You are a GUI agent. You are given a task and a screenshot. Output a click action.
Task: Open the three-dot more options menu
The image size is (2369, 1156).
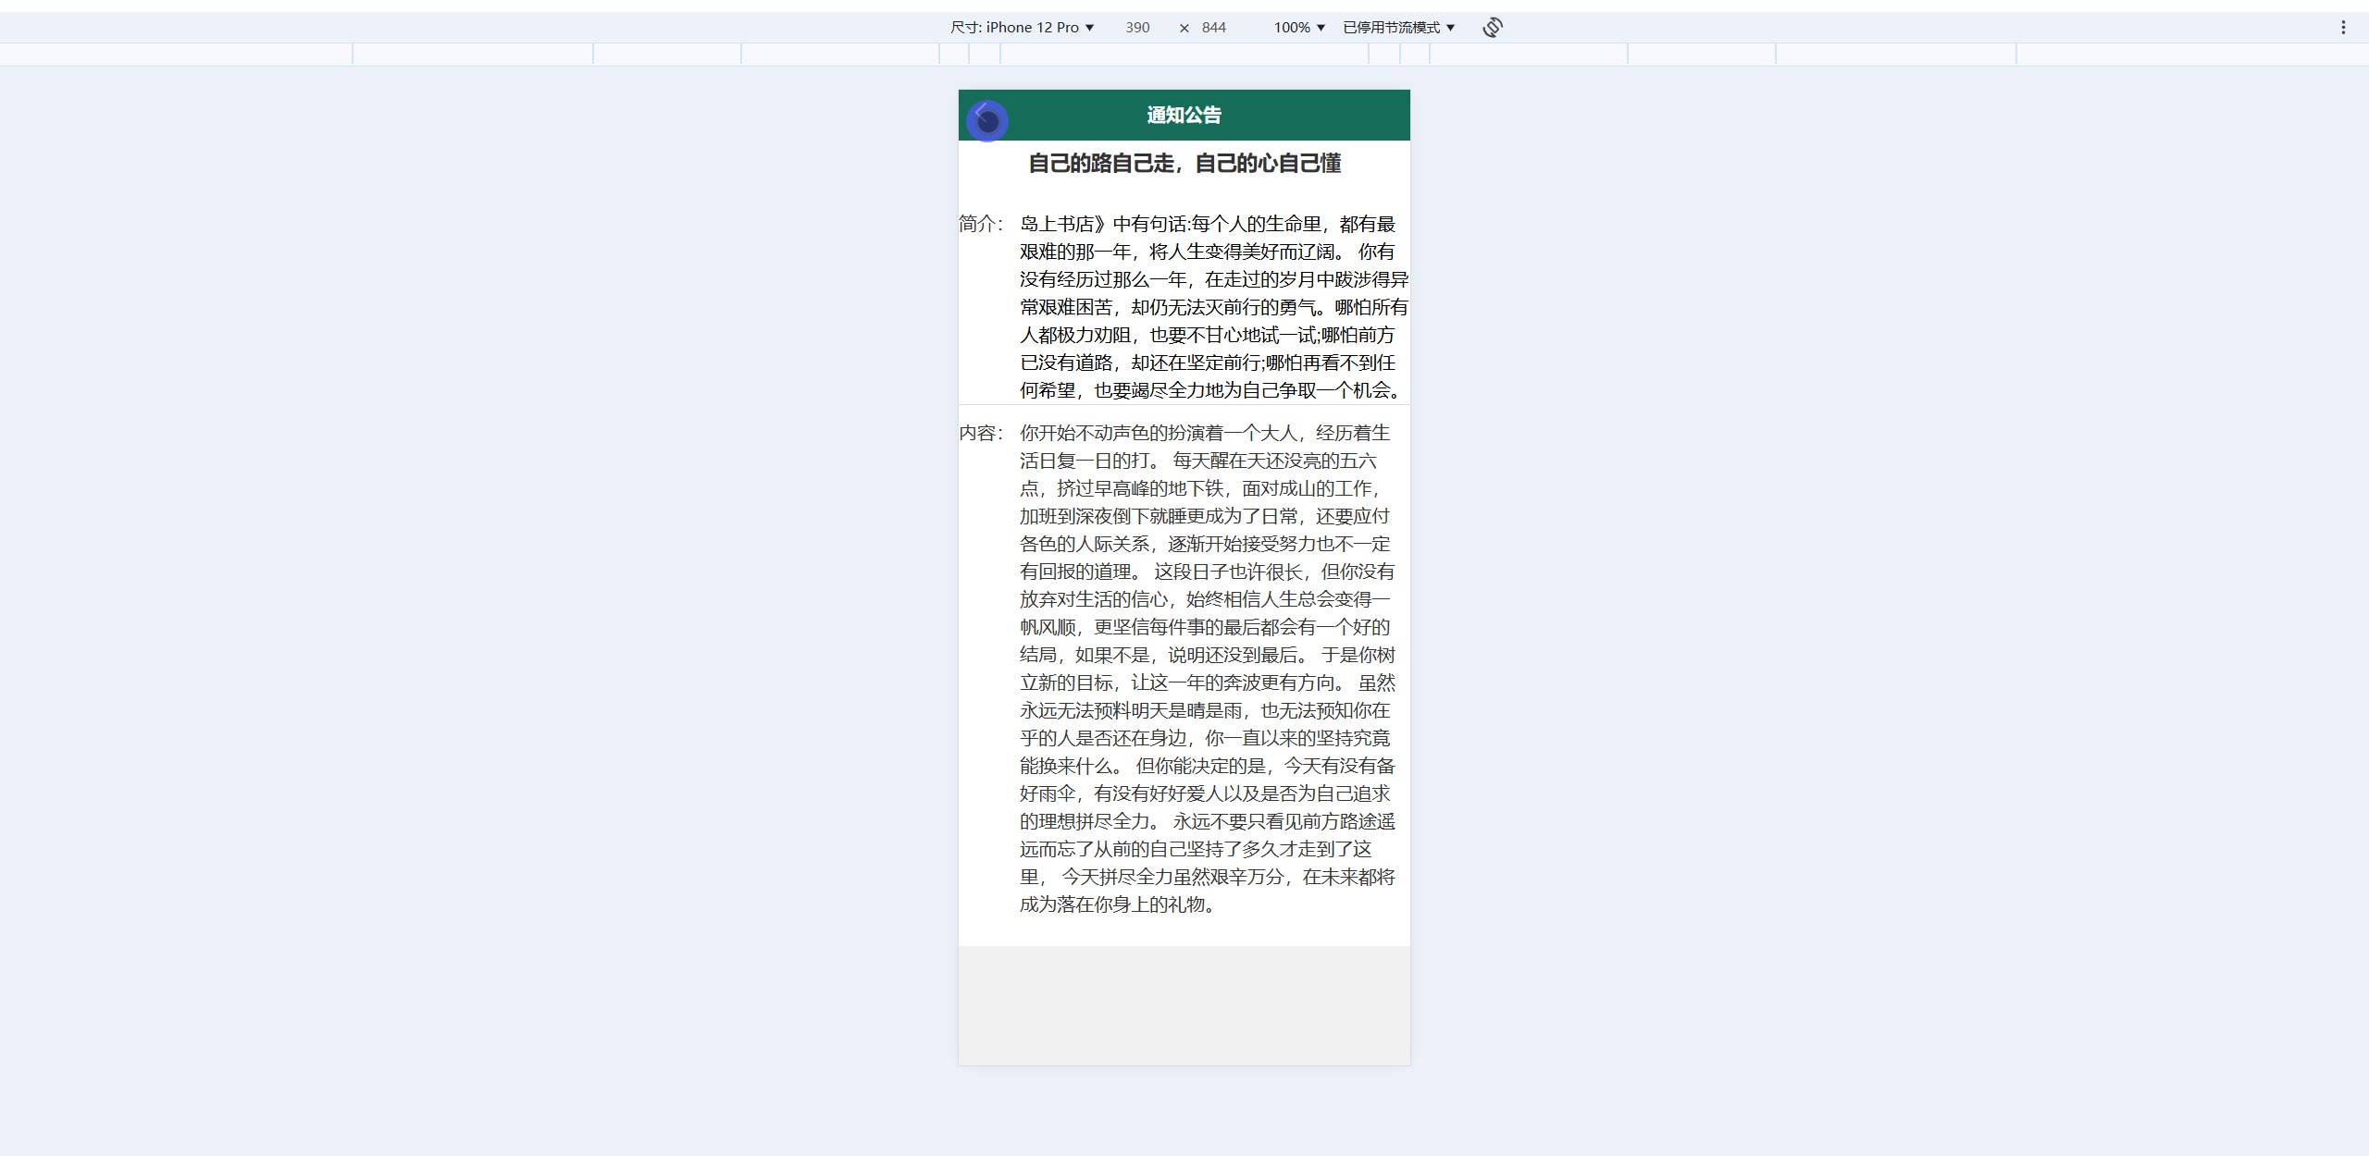click(x=2343, y=28)
